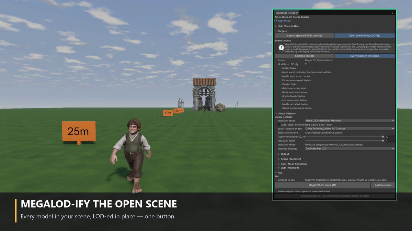This screenshot has height=231, width=412.
Task: Select the MegaLOD-Prefaber tab
Action: coord(287,13)
